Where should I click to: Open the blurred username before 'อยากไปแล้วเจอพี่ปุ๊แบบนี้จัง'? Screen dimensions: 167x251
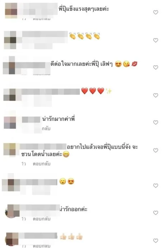[x=43, y=147]
